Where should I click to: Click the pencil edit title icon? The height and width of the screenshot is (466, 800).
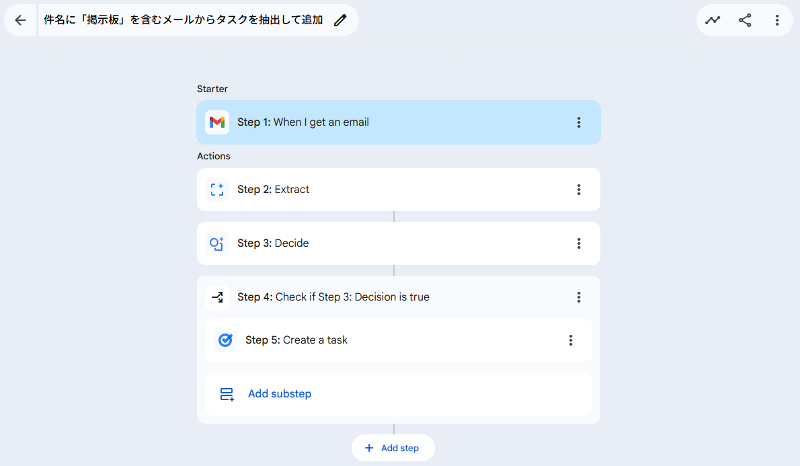click(340, 20)
